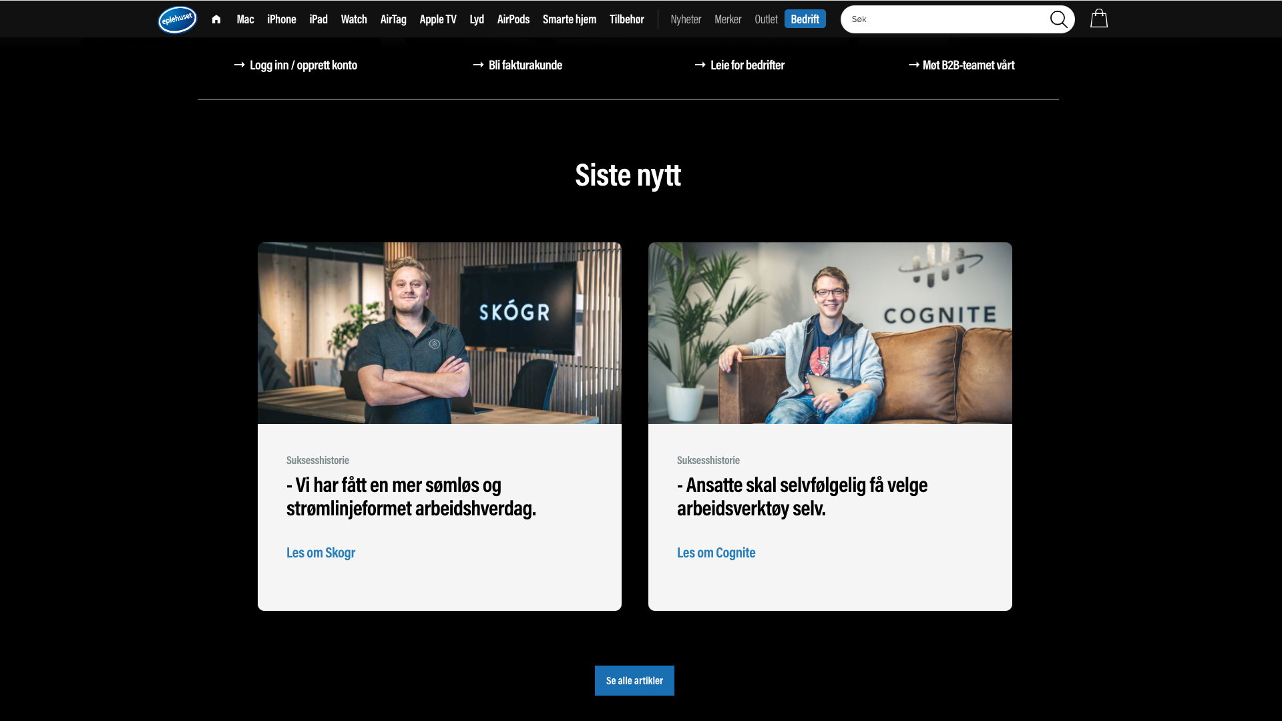Open the iPhone menu

click(282, 19)
